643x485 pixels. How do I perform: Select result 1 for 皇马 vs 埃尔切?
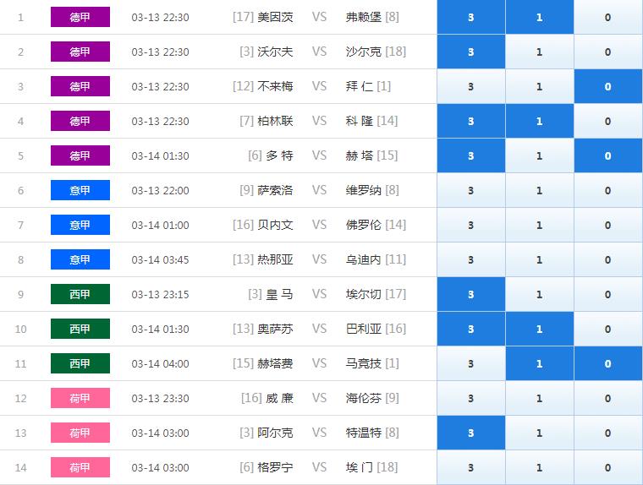click(x=539, y=294)
